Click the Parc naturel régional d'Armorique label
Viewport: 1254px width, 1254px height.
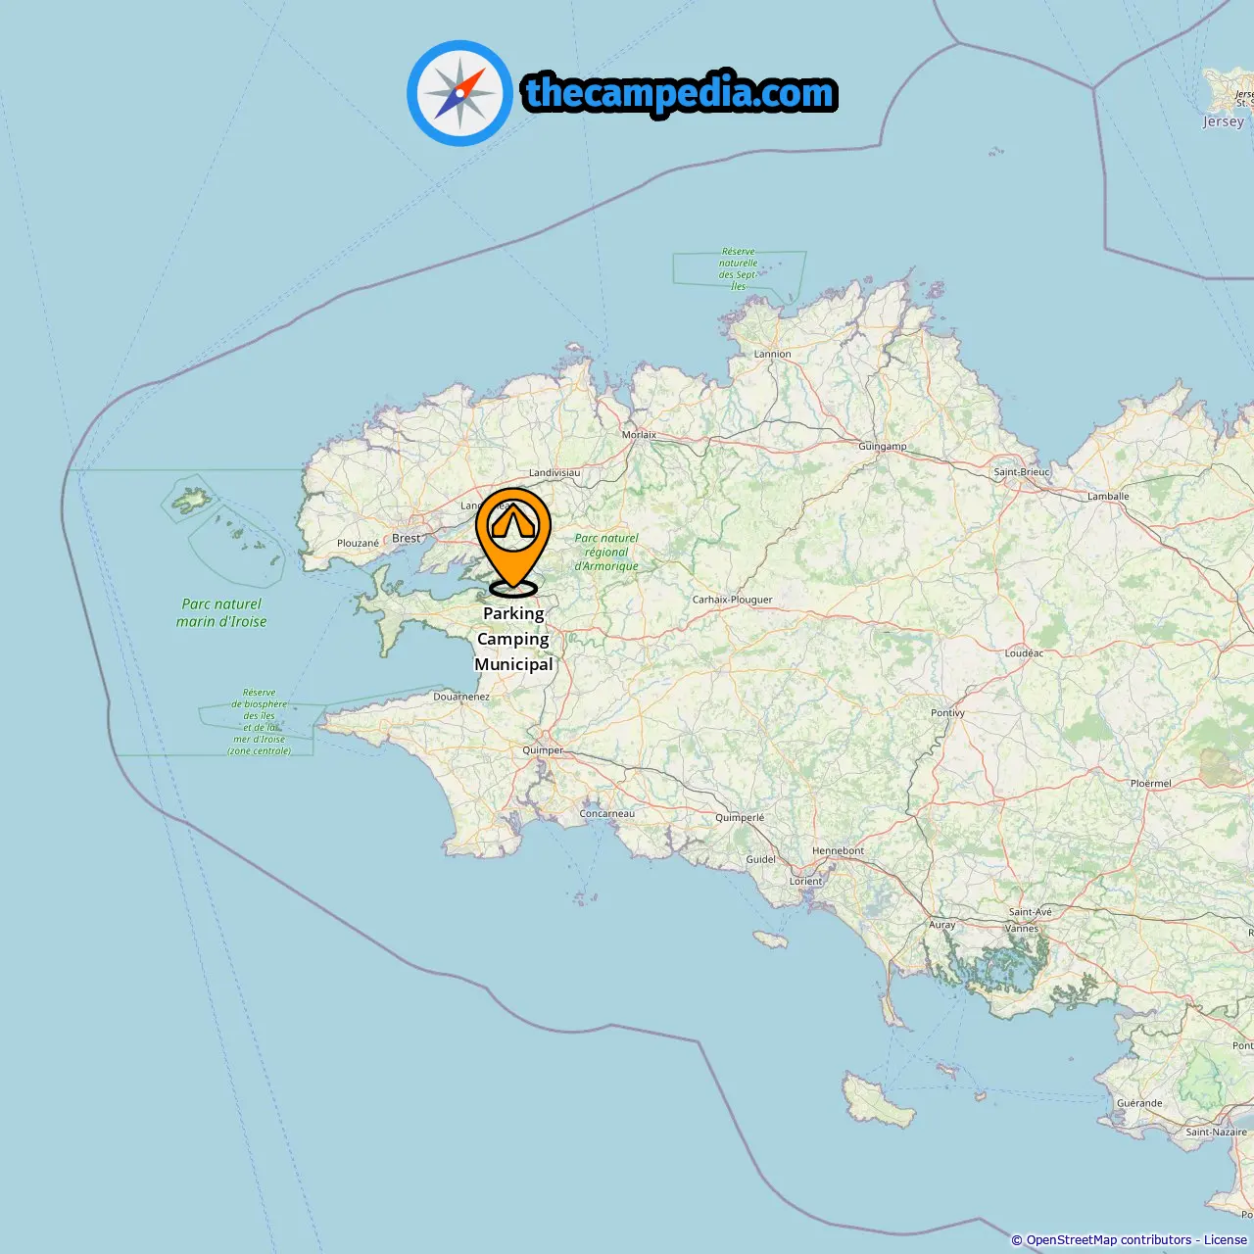(606, 553)
